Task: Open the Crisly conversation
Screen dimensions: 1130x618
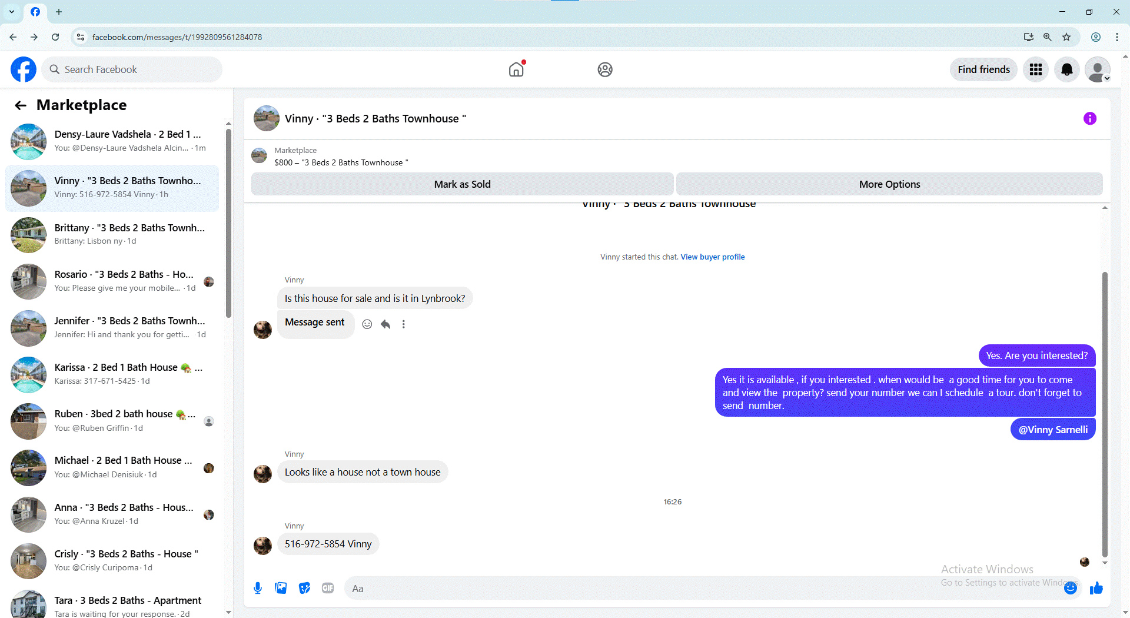Action: coord(112,561)
